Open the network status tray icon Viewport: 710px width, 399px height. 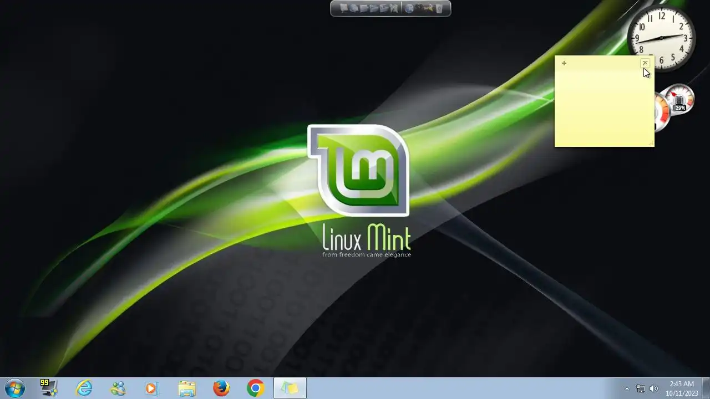[x=641, y=388]
